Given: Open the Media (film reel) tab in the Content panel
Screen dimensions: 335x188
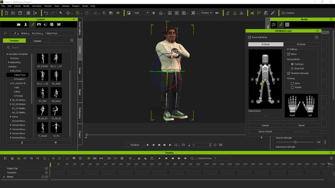Looking at the screenshot, I should point(52,25).
